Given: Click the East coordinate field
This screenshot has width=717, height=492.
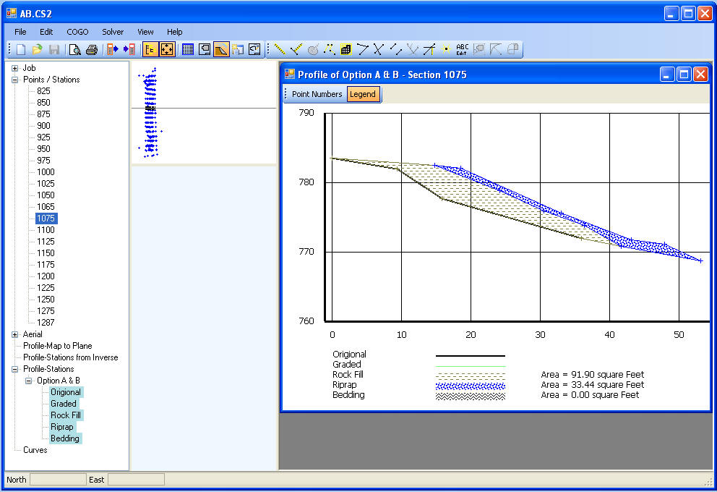Looking at the screenshot, I should click(137, 480).
